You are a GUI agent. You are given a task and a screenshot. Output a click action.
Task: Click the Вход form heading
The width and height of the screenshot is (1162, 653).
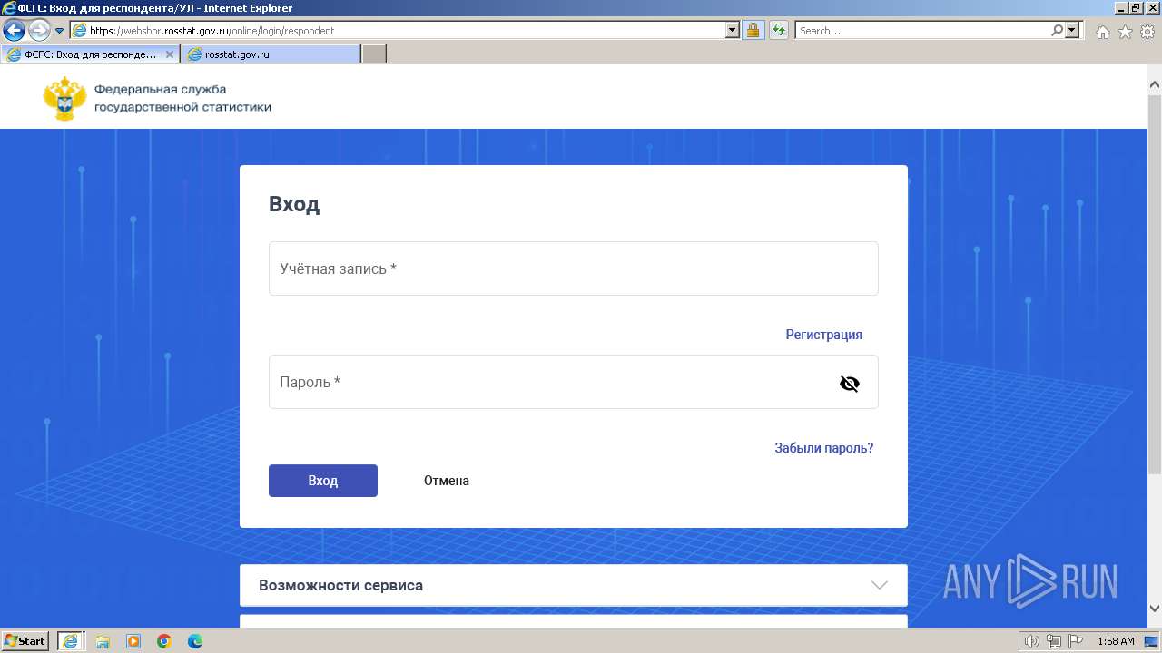[x=294, y=204]
